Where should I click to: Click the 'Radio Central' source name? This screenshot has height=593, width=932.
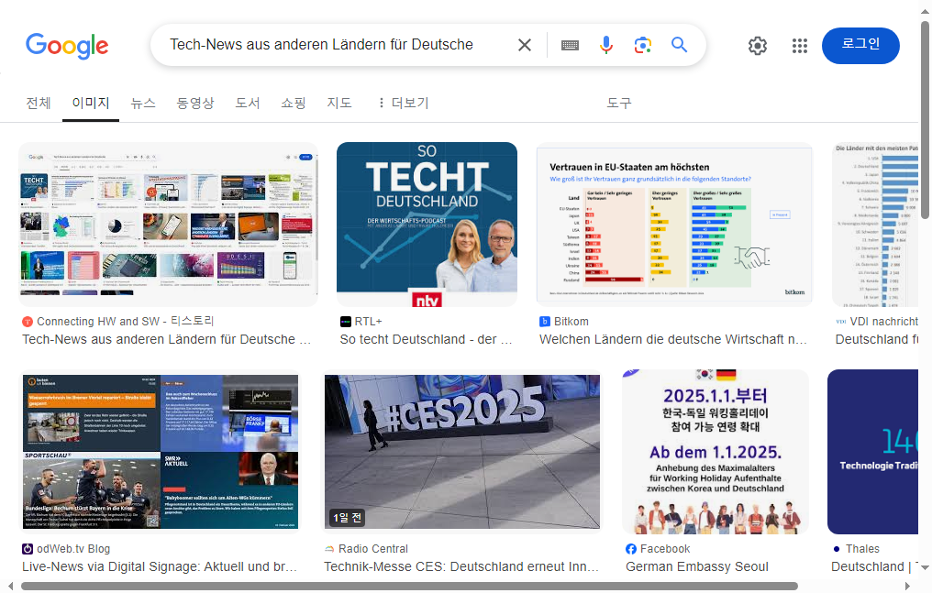372,549
